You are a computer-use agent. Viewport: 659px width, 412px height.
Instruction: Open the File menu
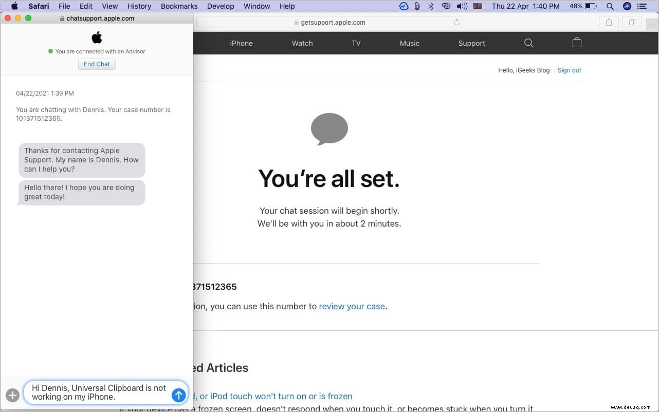[64, 6]
